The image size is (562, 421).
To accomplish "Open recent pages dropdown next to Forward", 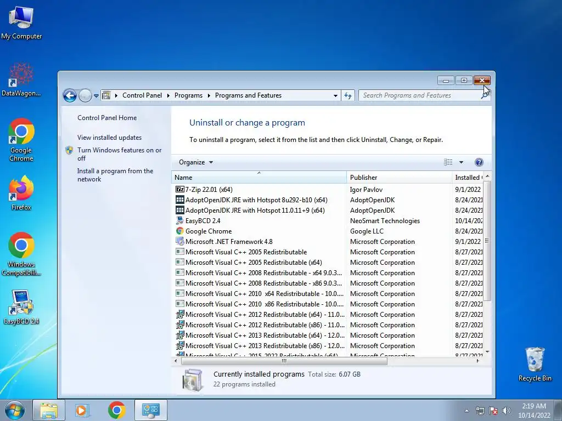I will pos(96,95).
